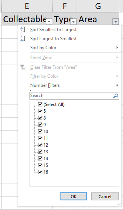Open the Type column filter arrow
Image resolution: width=123 pixels, height=210 pixels.
click(74, 22)
